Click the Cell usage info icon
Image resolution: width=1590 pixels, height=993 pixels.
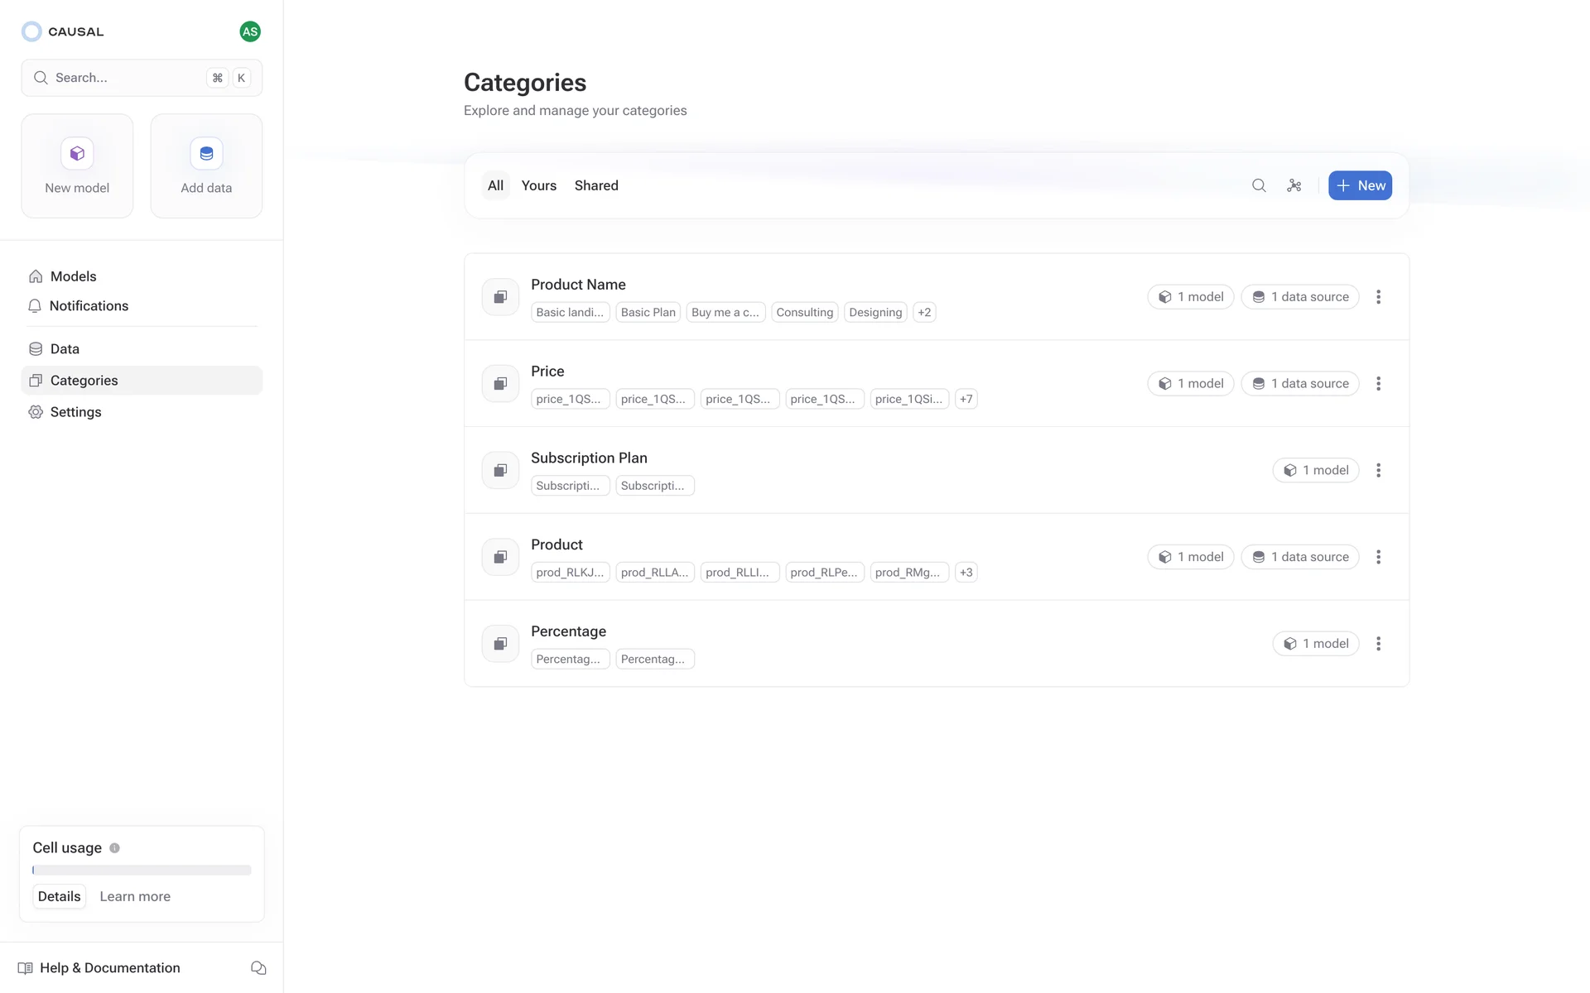[115, 848]
